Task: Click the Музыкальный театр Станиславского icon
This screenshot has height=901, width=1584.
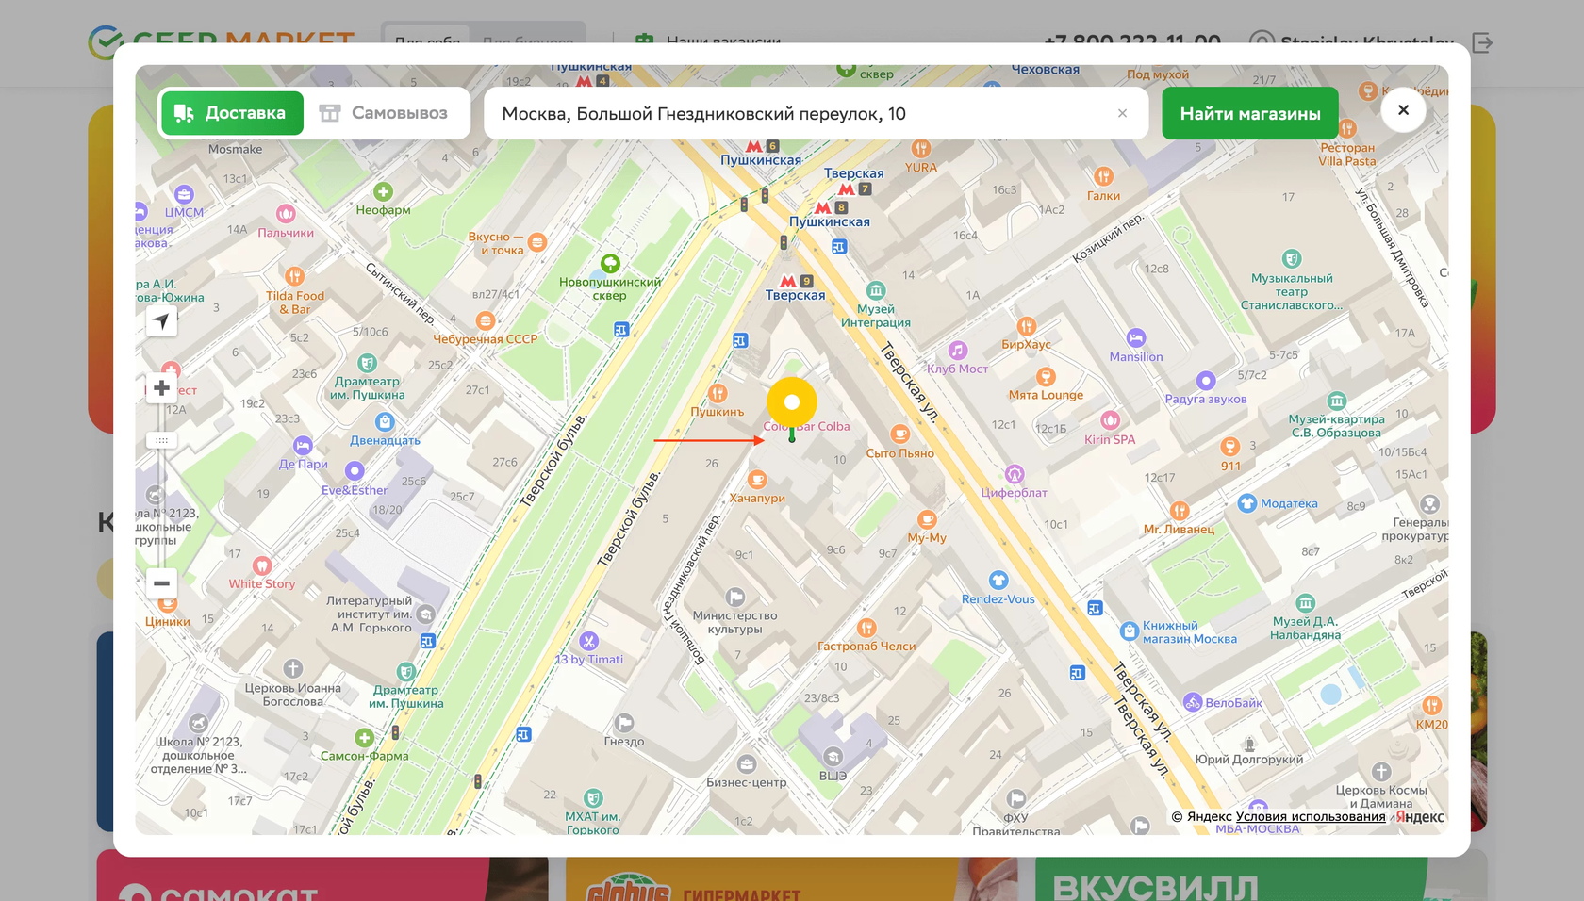Action: point(1292,258)
